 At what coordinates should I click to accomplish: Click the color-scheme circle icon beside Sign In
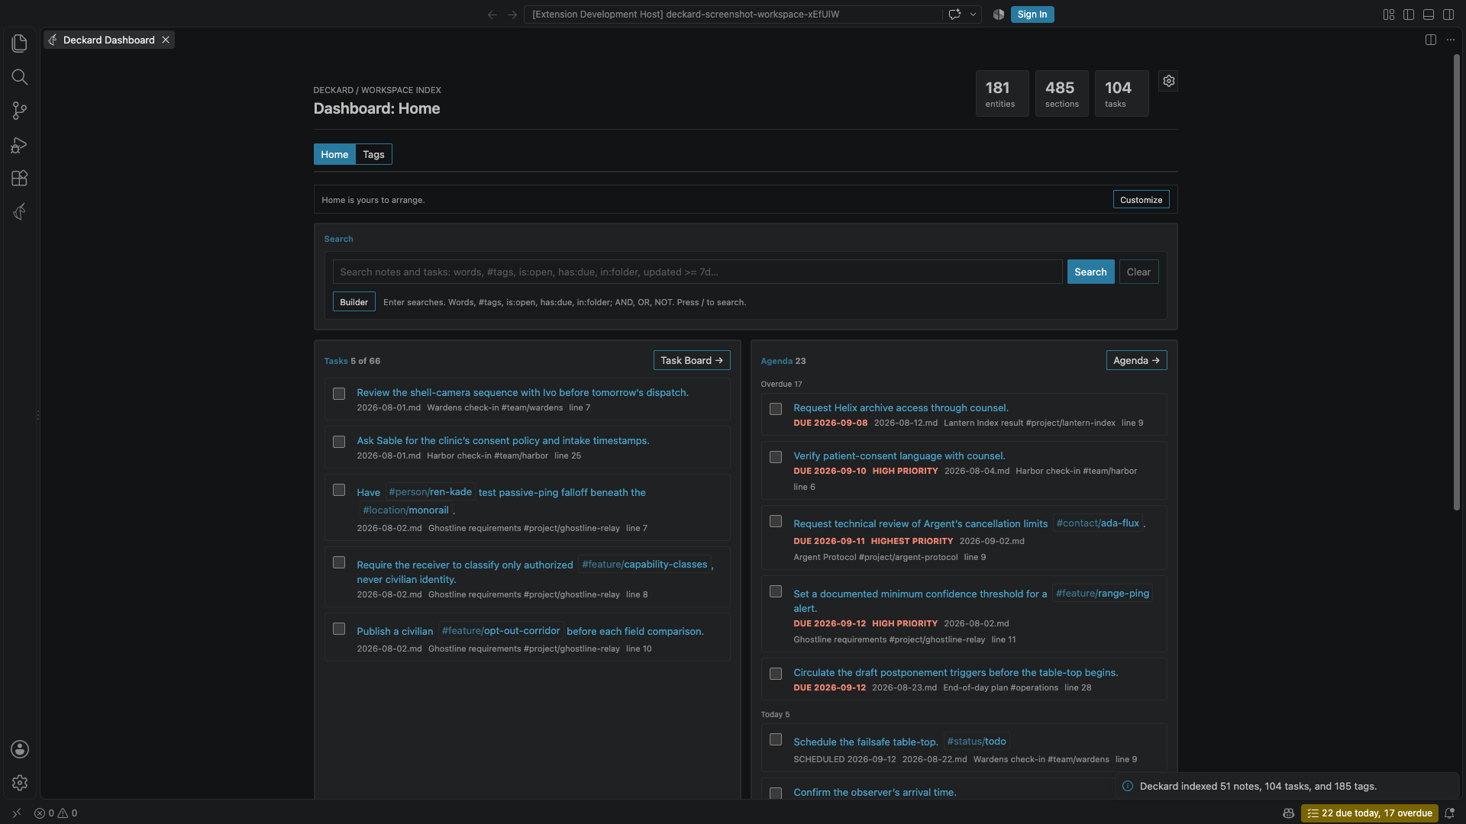(998, 14)
